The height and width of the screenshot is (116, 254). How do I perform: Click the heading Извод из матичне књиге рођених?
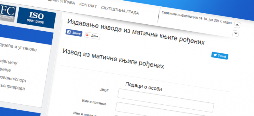coord(113,58)
